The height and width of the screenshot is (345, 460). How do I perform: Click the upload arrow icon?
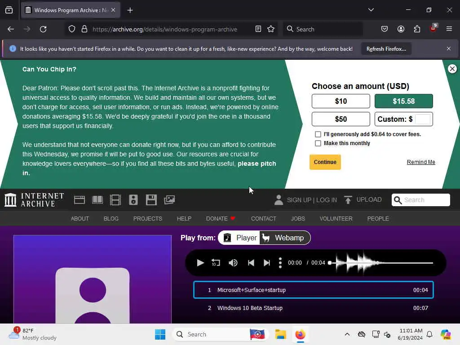click(348, 200)
